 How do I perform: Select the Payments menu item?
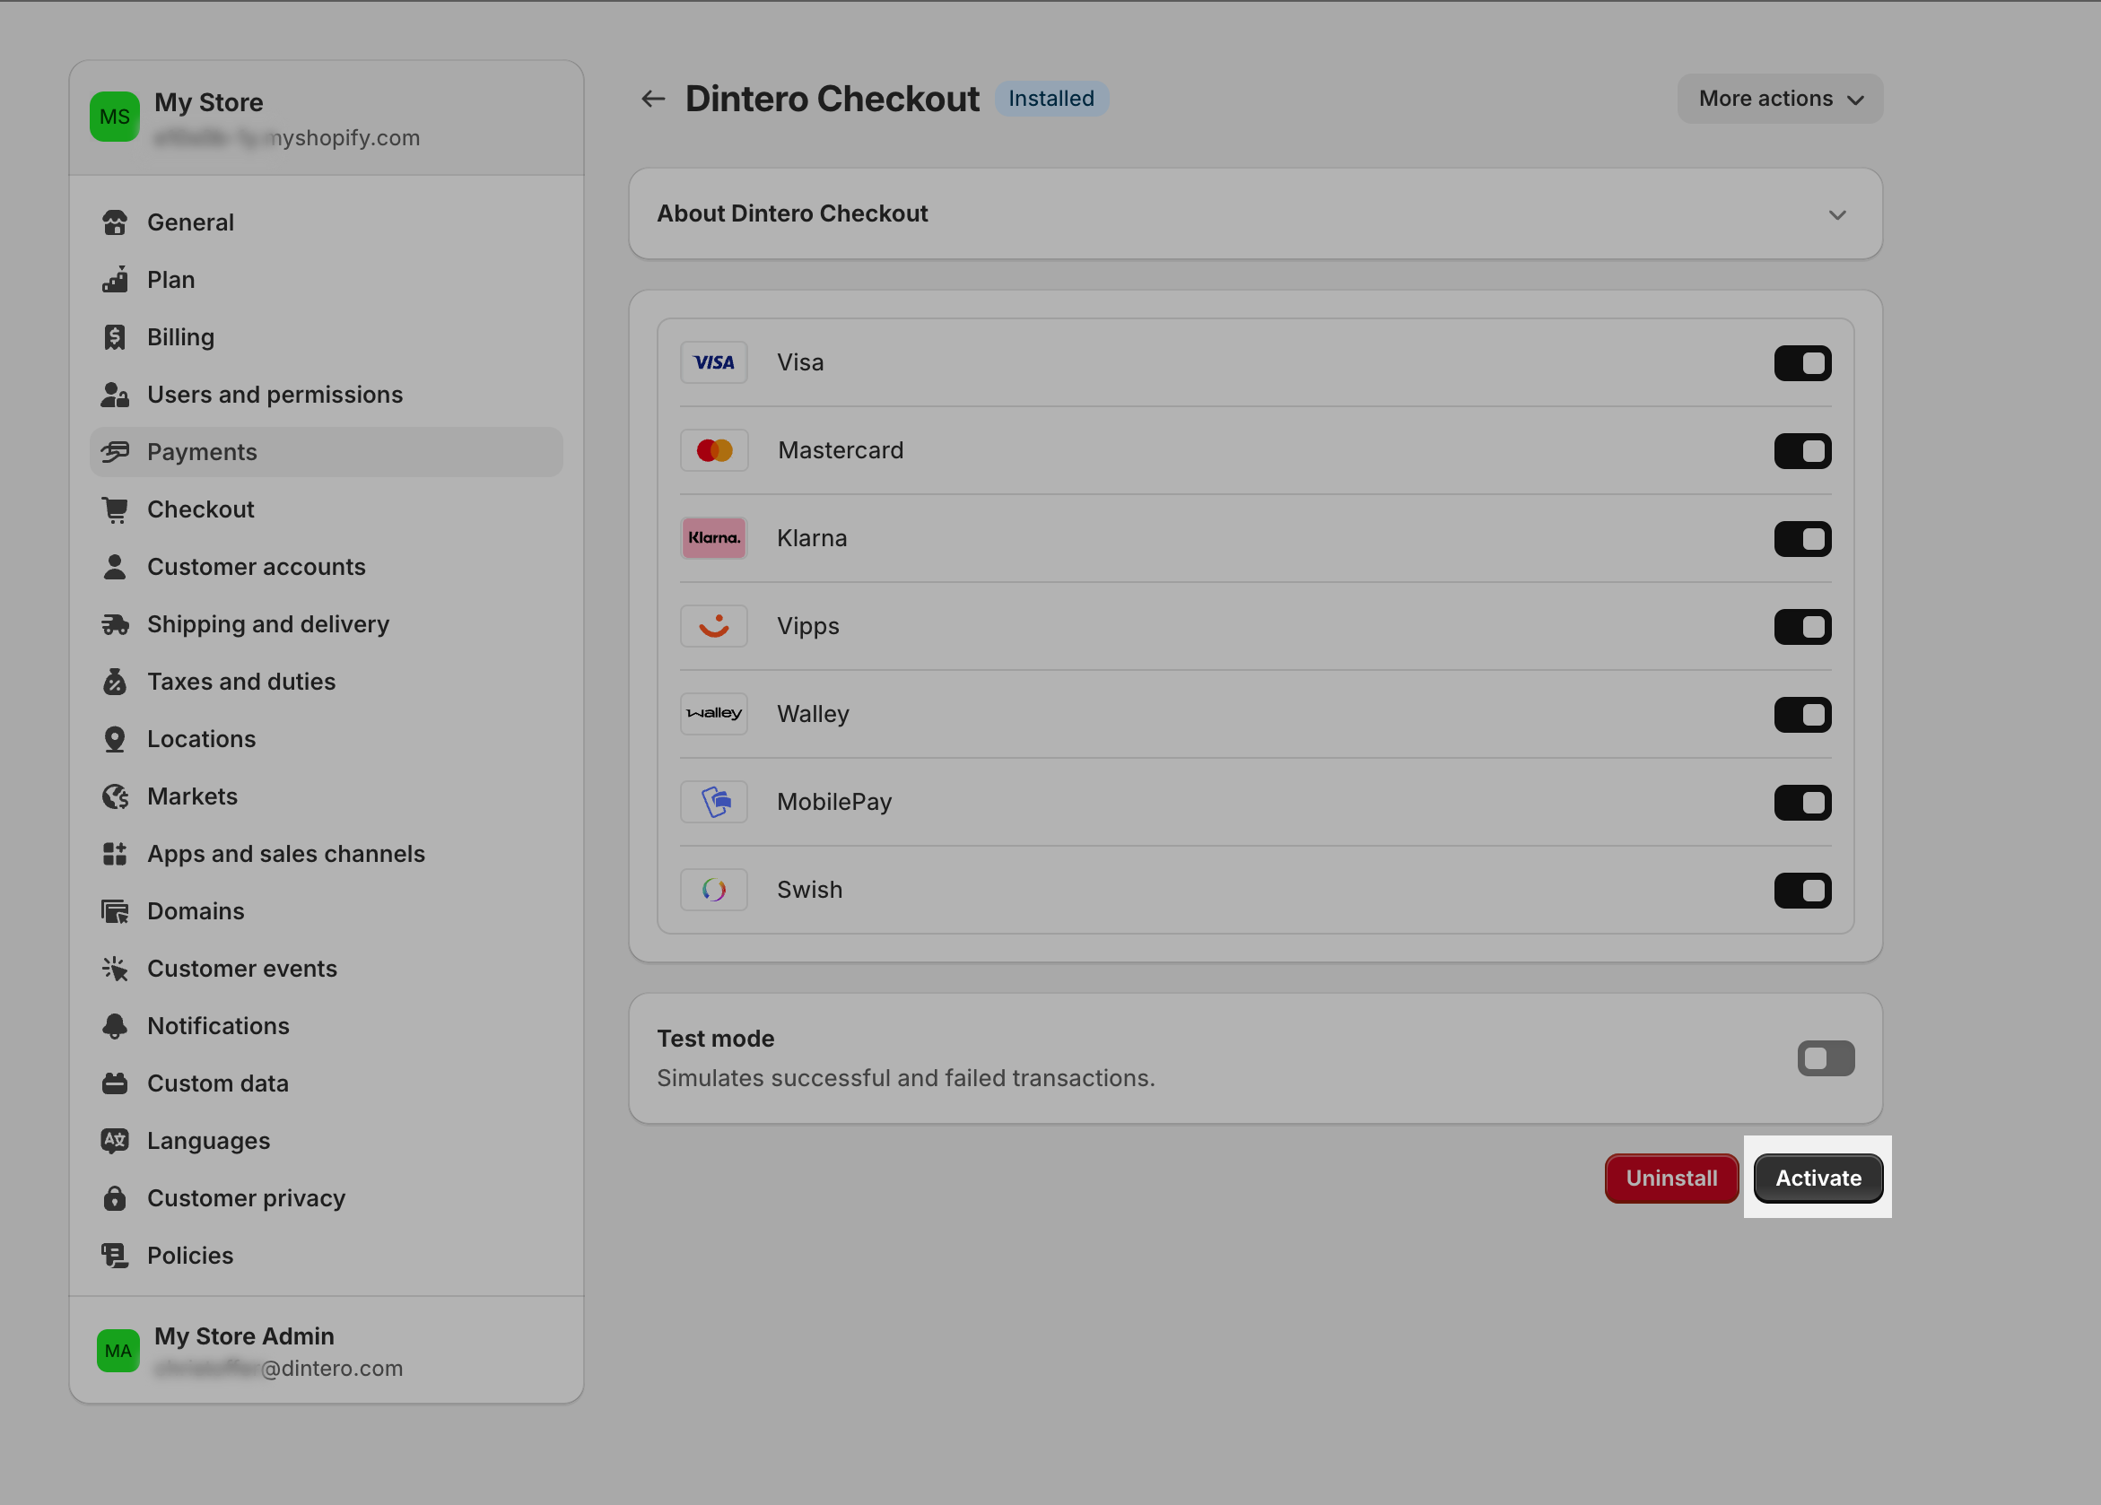click(x=326, y=452)
